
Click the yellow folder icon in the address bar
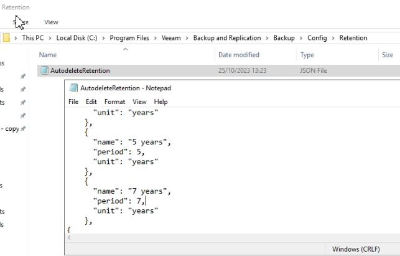tap(6, 38)
